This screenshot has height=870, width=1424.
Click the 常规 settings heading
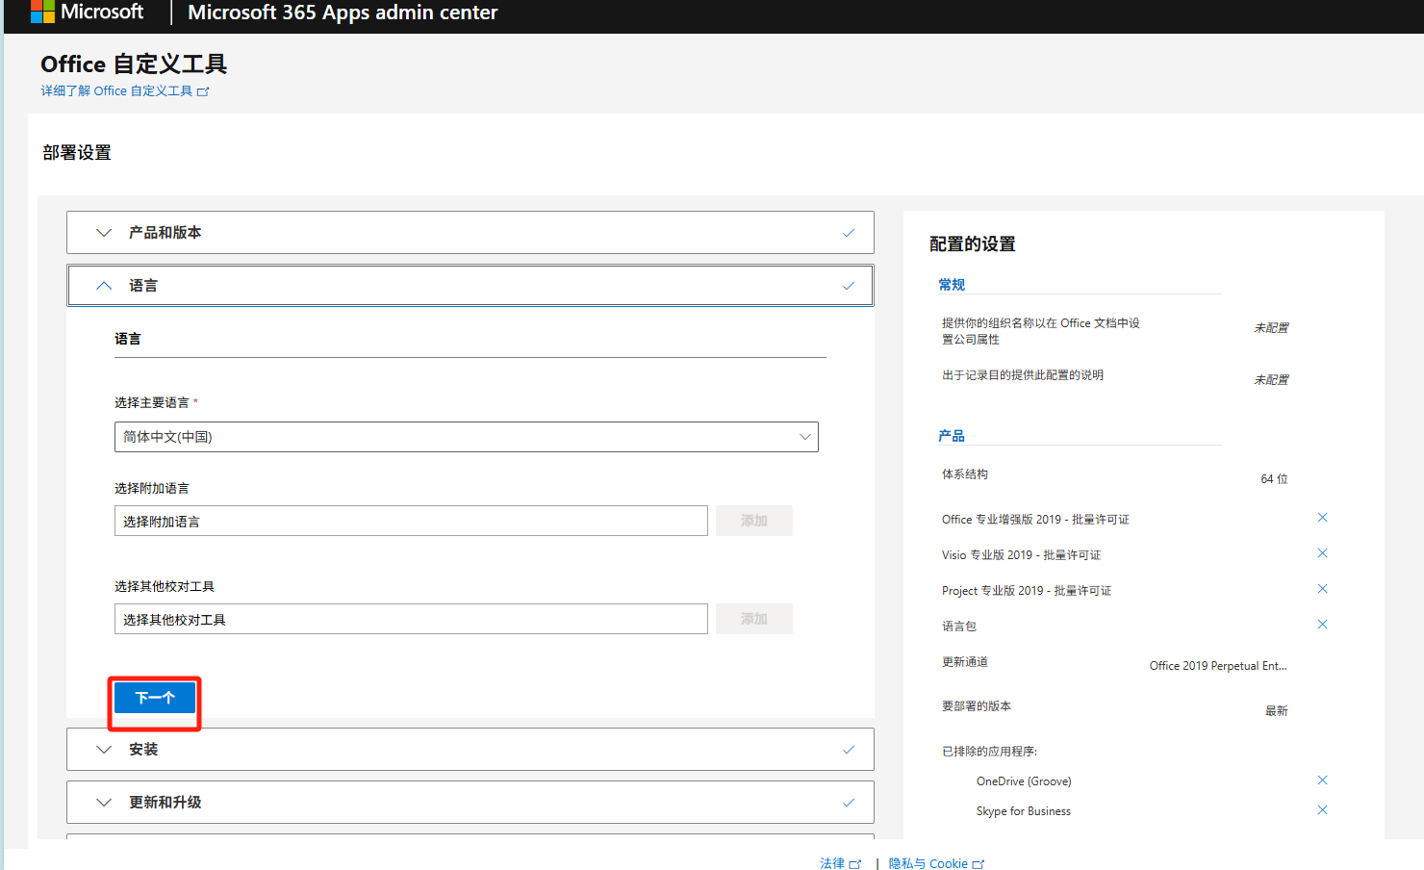(x=952, y=285)
